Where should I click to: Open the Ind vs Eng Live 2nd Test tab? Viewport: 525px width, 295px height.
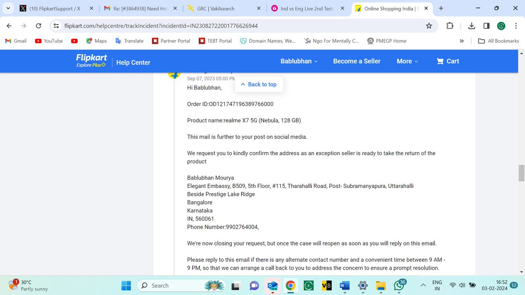point(307,8)
